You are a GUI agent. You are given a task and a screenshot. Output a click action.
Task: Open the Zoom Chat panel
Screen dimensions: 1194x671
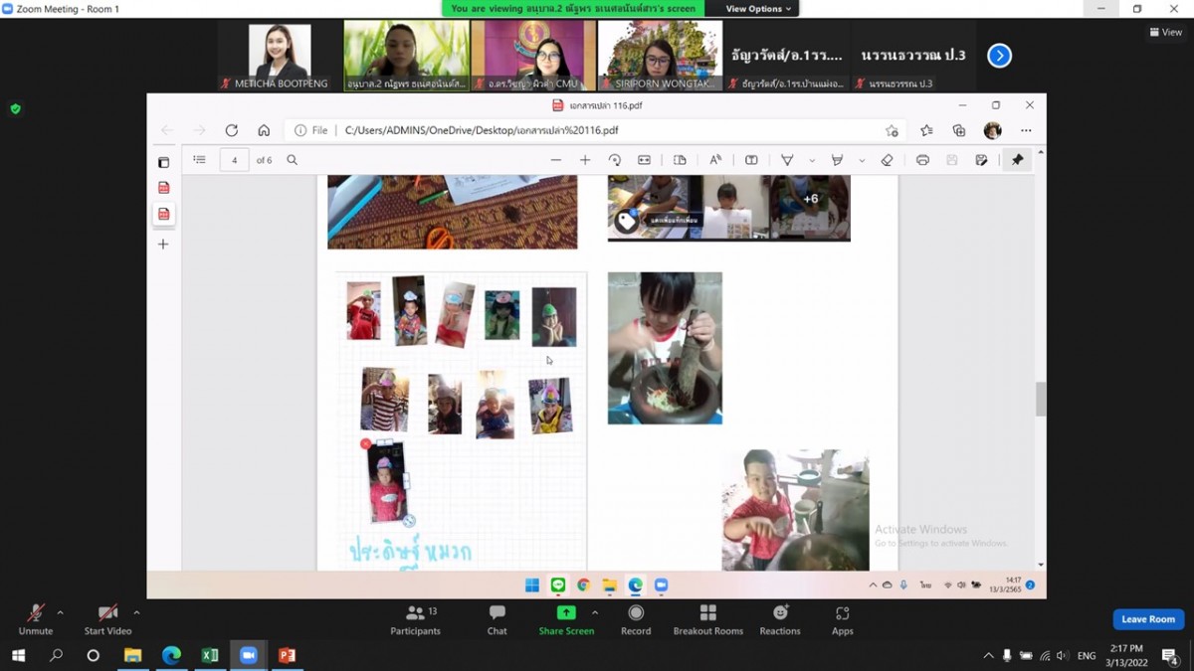click(497, 619)
